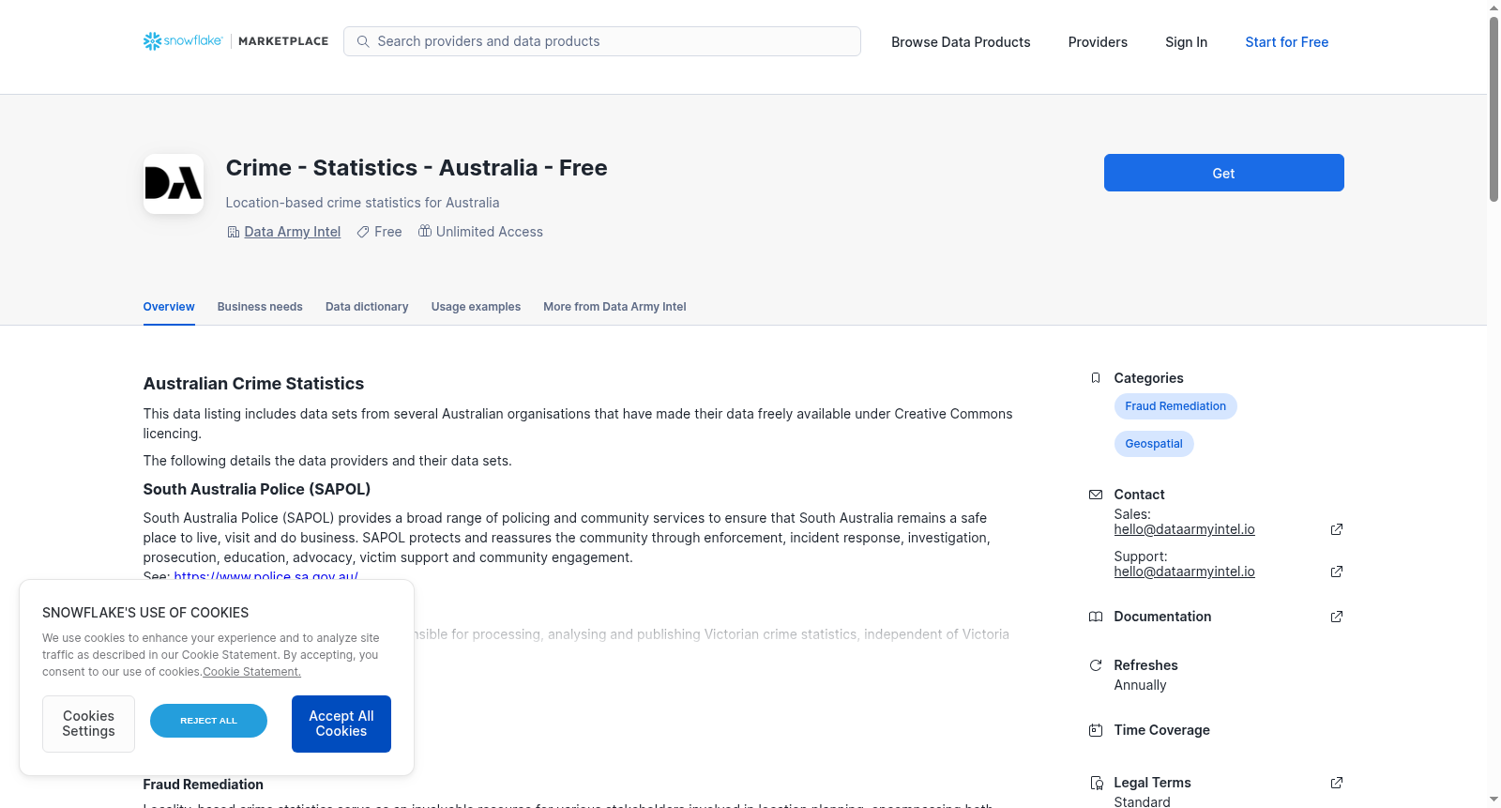Click the MARKETPLACE label
This screenshot has height=808, width=1501.
(x=283, y=41)
